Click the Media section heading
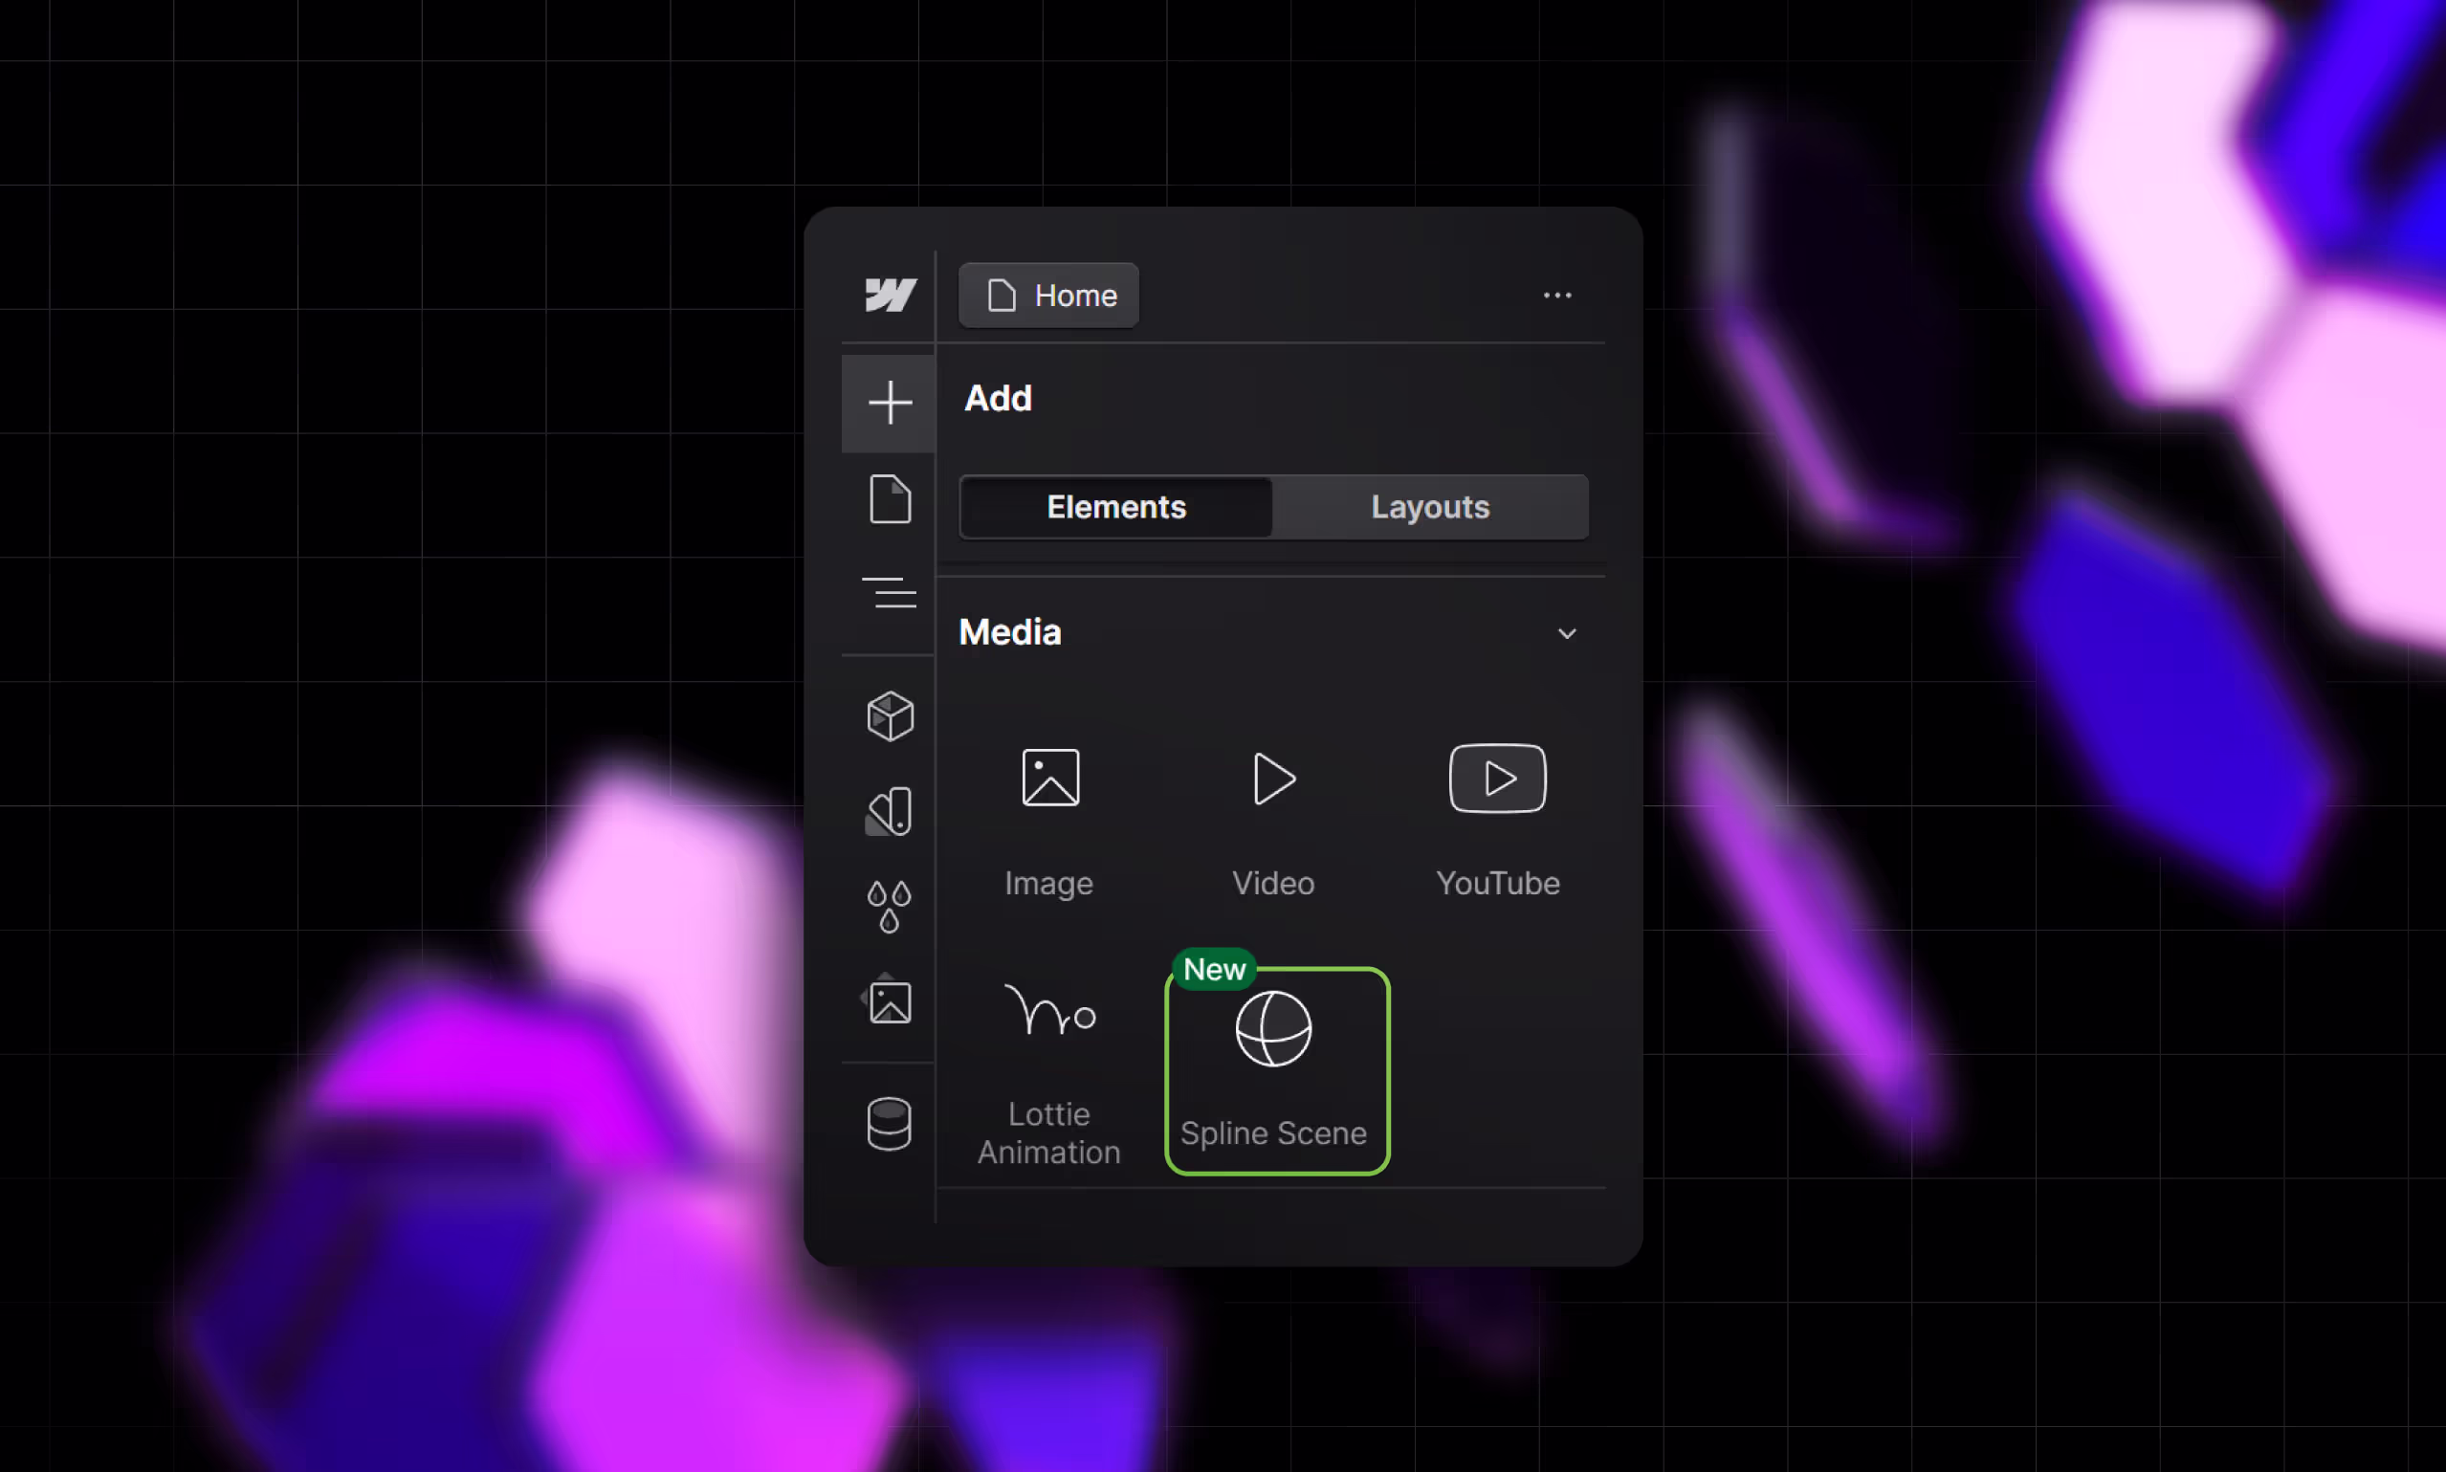This screenshot has width=2446, height=1472. [x=1010, y=632]
